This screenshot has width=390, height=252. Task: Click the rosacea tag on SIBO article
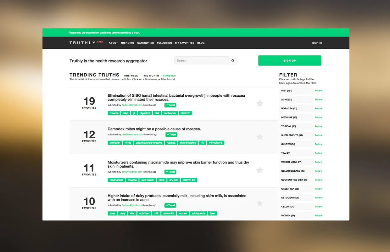[x=114, y=113]
